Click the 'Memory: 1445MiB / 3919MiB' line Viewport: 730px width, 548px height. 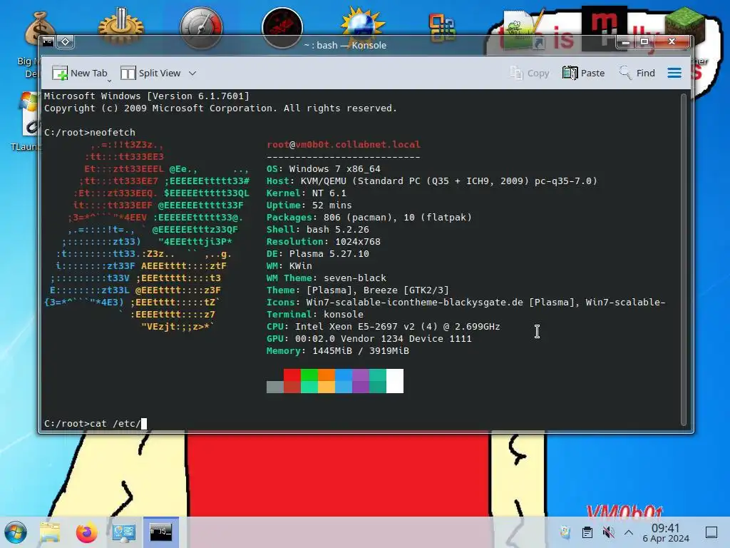[x=337, y=350]
